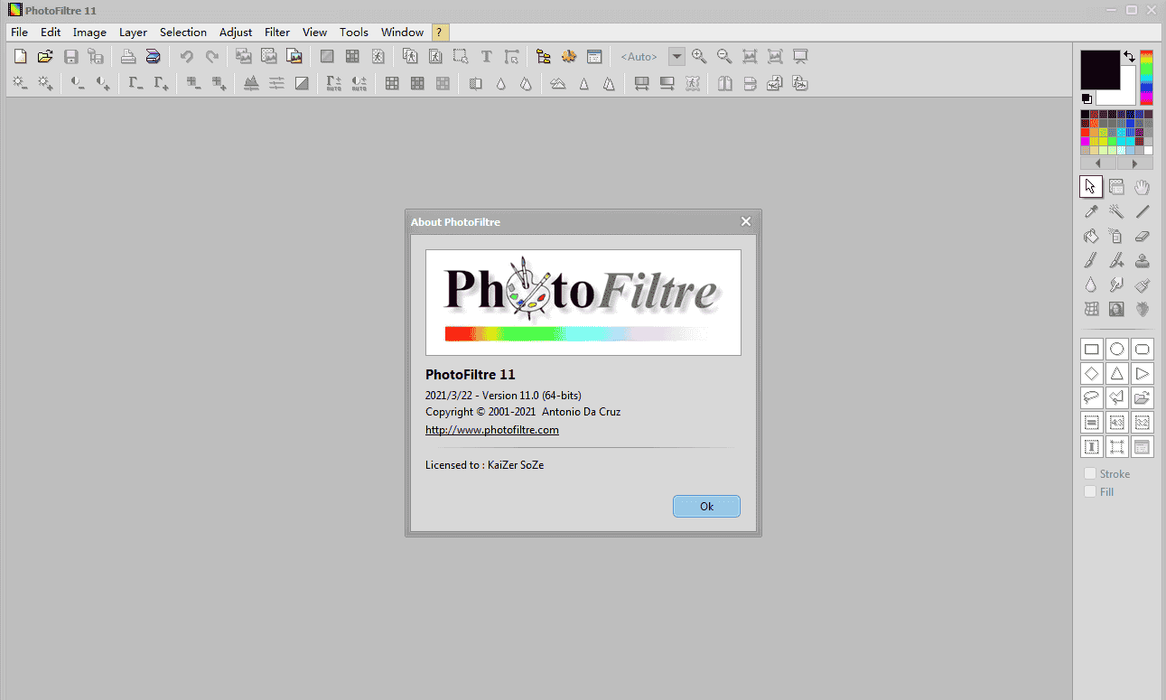
Task: Open the Auto zoom level dropdown
Action: (676, 56)
